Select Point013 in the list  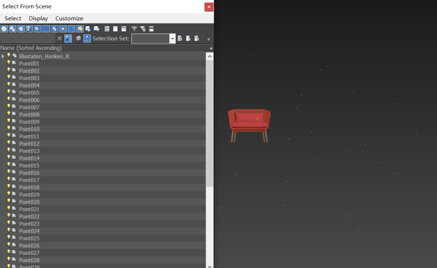pos(29,151)
